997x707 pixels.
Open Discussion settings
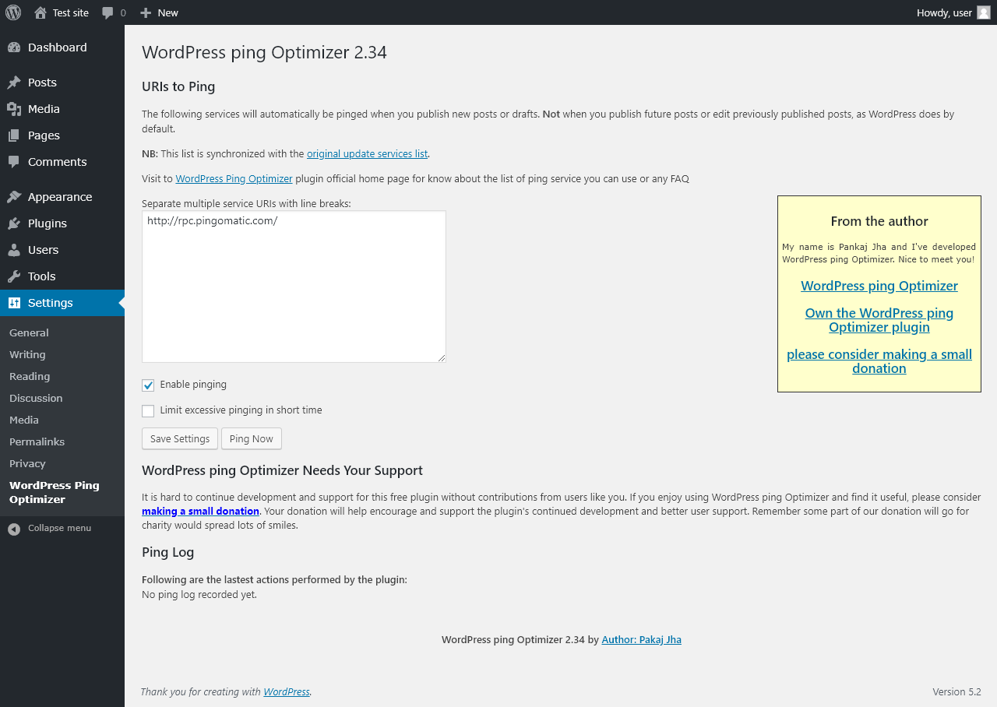coord(36,398)
